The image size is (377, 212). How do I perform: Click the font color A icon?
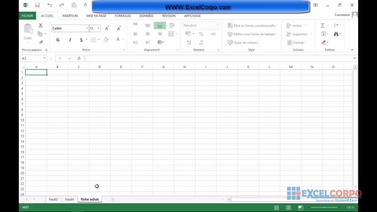[118, 39]
